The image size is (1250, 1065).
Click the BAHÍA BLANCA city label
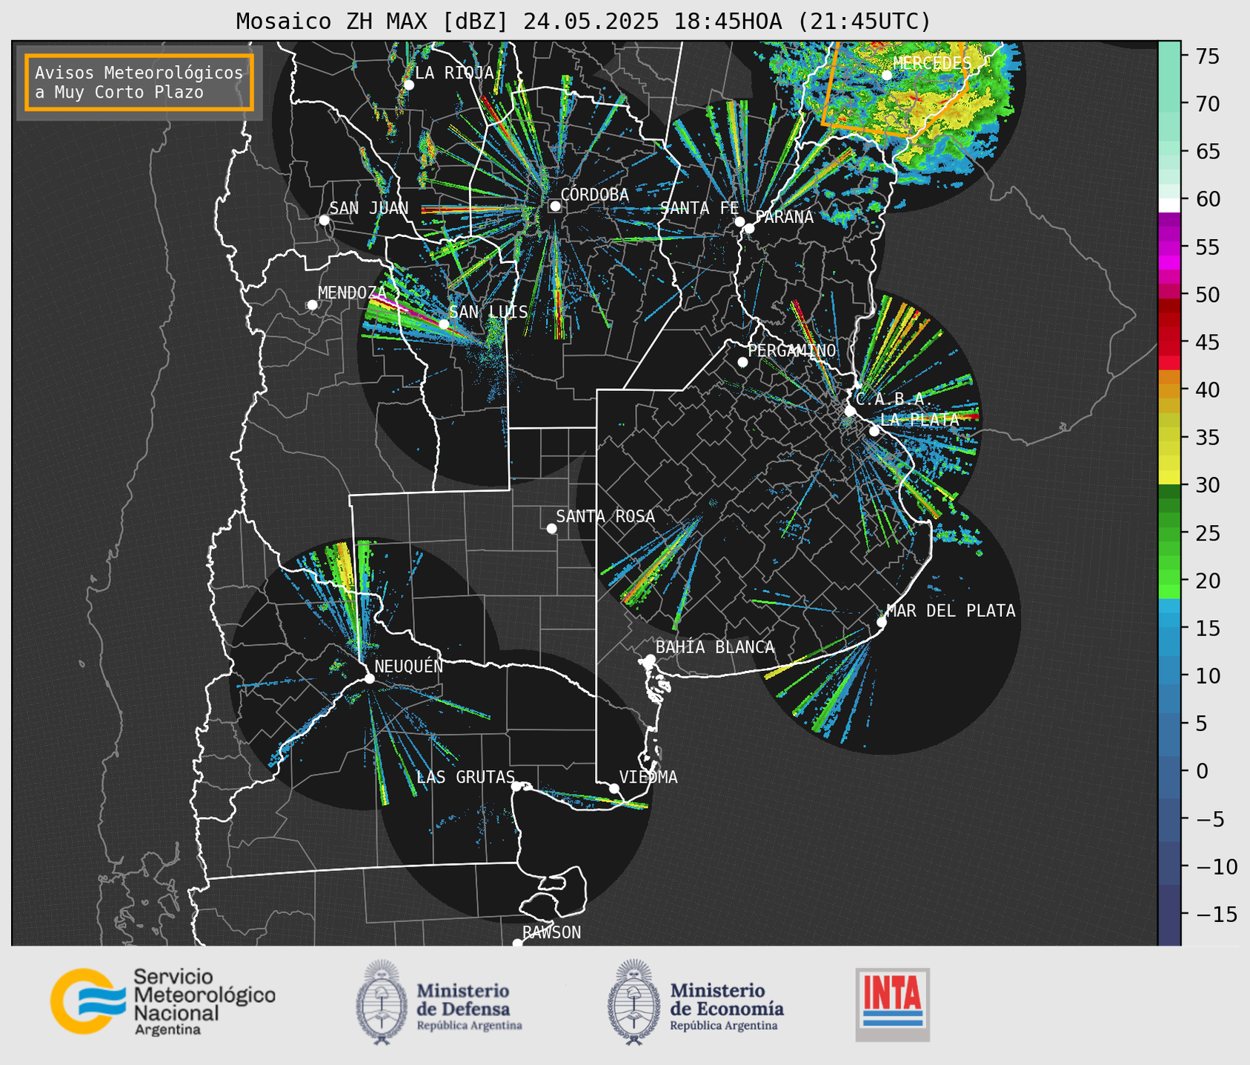pyautogui.click(x=715, y=647)
